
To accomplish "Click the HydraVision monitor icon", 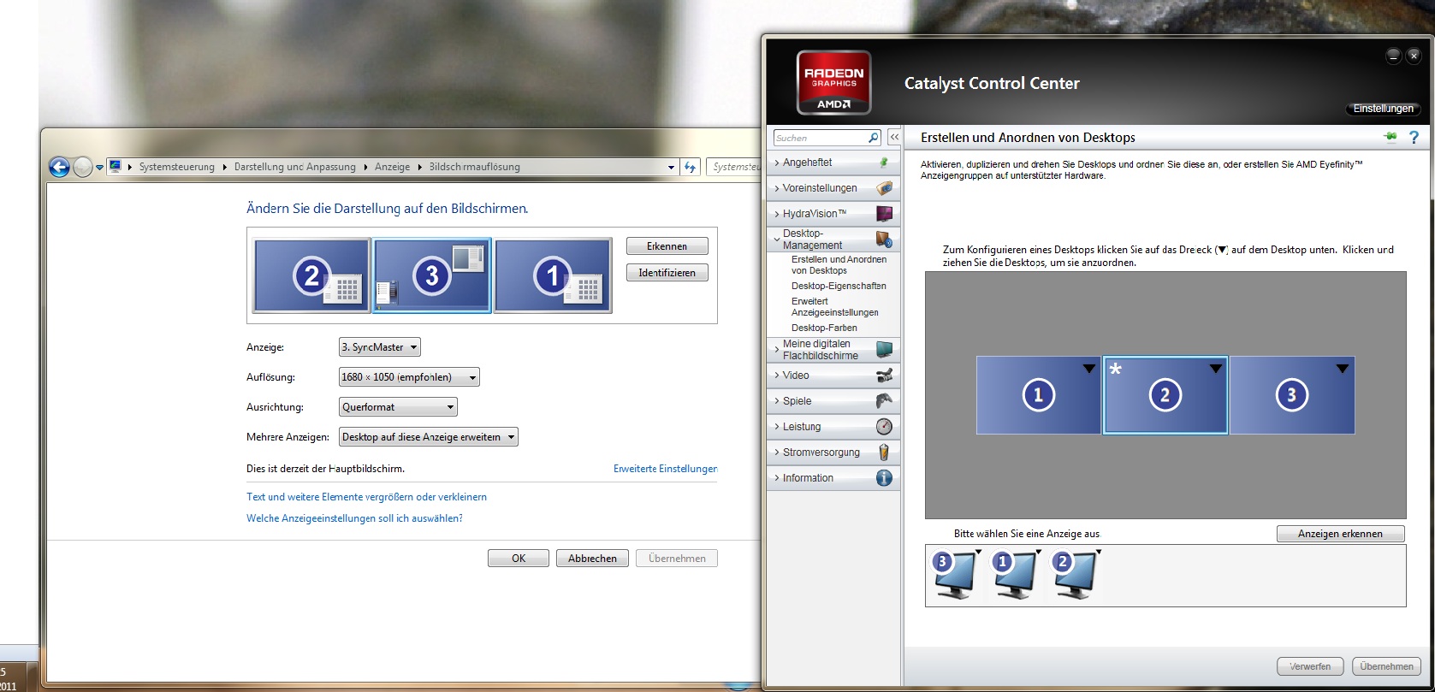I will click(885, 214).
